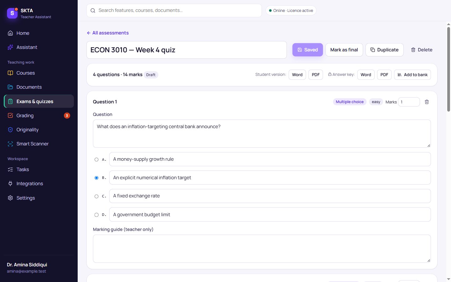Image resolution: width=451 pixels, height=282 pixels.
Task: Edit the money-supply growth rule answer
Action: click(x=270, y=159)
